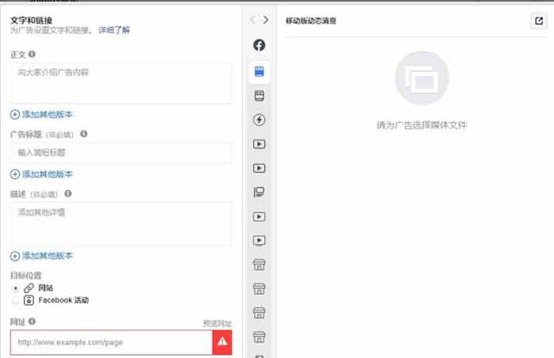
Task: Click media placeholder icon in preview area
Action: point(421,78)
